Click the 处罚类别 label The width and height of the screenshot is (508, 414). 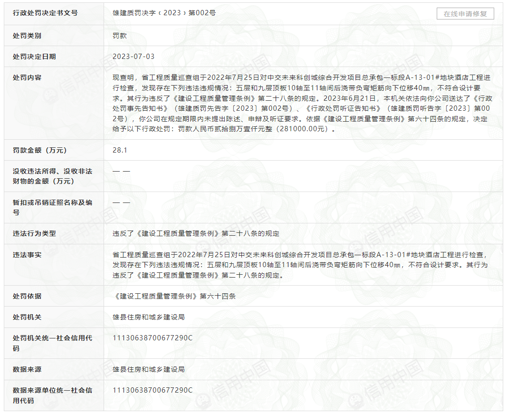tap(27, 36)
